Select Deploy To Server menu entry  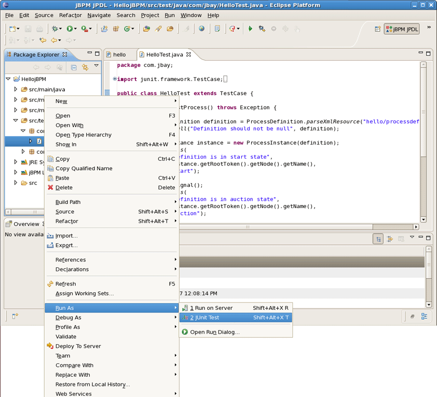tap(78, 346)
